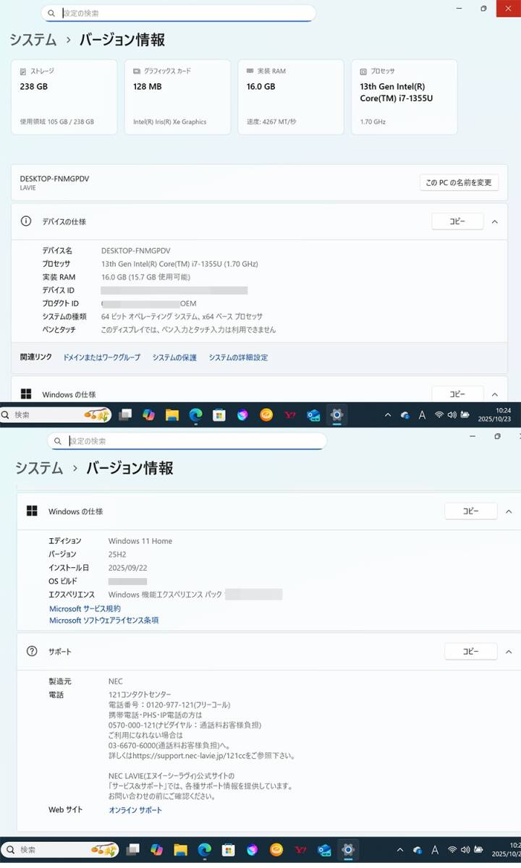Open システムの詳細設定 link
521x868 pixels.
coord(238,357)
